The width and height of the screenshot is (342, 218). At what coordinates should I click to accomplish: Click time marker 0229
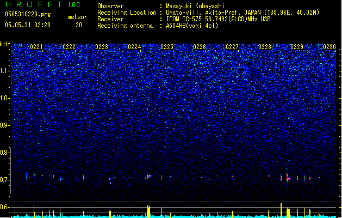pyautogui.click(x=297, y=47)
